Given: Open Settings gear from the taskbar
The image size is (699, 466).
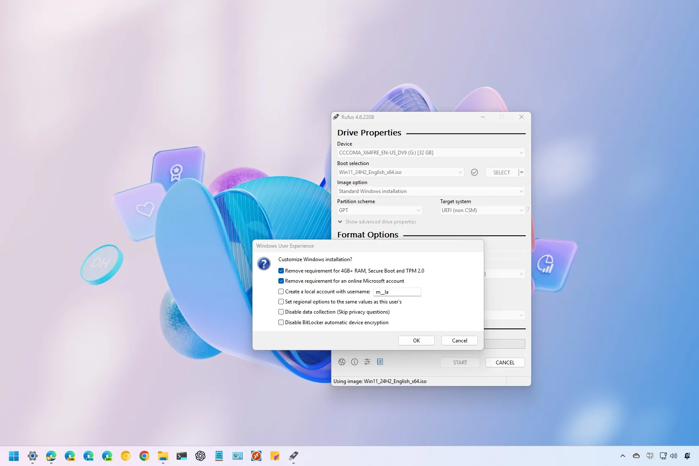Looking at the screenshot, I should pyautogui.click(x=33, y=456).
